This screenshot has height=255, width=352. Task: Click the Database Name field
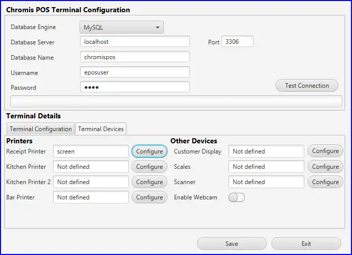[x=135, y=57]
